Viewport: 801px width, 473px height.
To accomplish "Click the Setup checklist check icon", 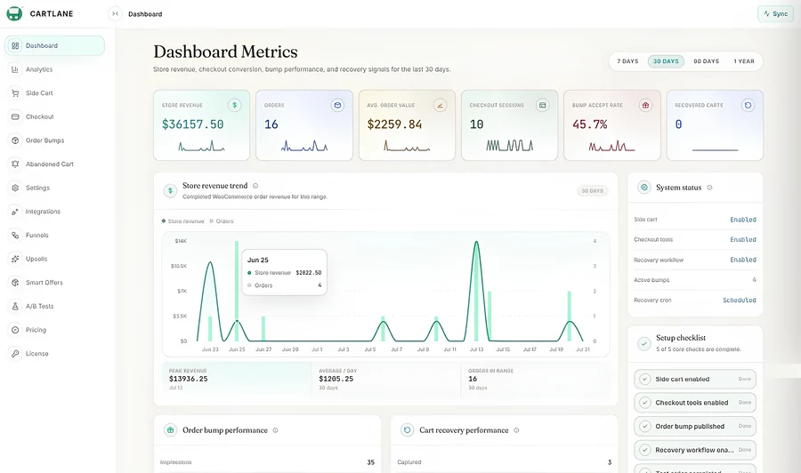I will [x=644, y=343].
